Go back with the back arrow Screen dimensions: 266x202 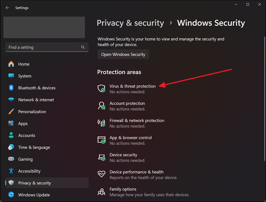pyautogui.click(x=8, y=8)
